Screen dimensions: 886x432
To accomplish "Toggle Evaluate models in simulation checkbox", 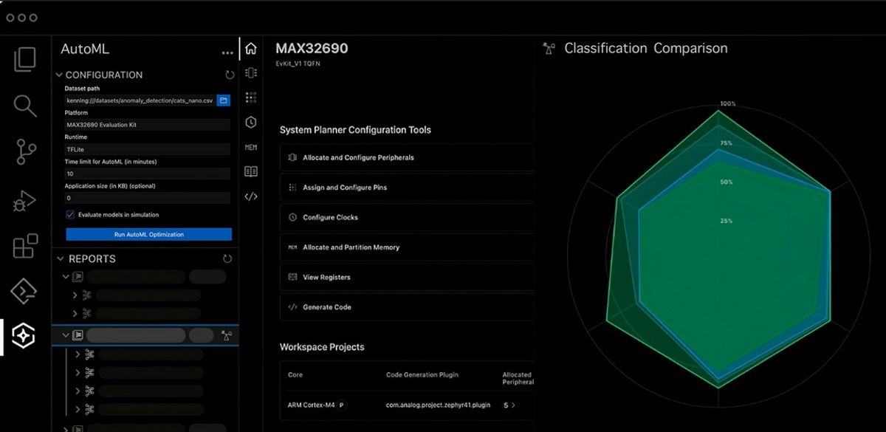I will coord(71,215).
